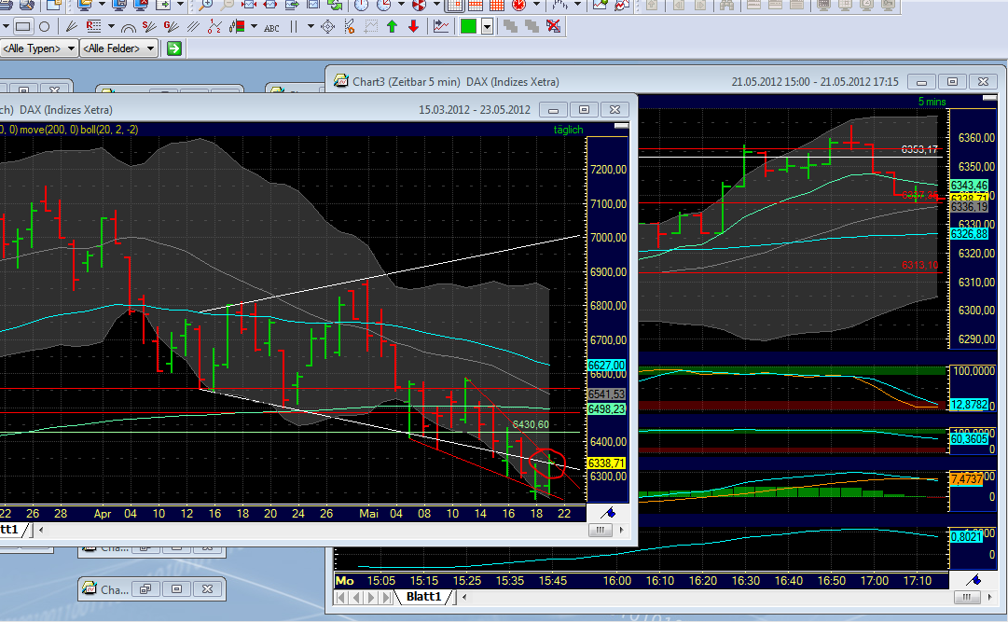The width and height of the screenshot is (1008, 622).
Task: Select the parallel lines drawing tool
Action: (194, 26)
